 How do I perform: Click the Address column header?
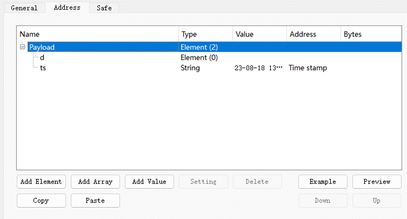pyautogui.click(x=313, y=34)
